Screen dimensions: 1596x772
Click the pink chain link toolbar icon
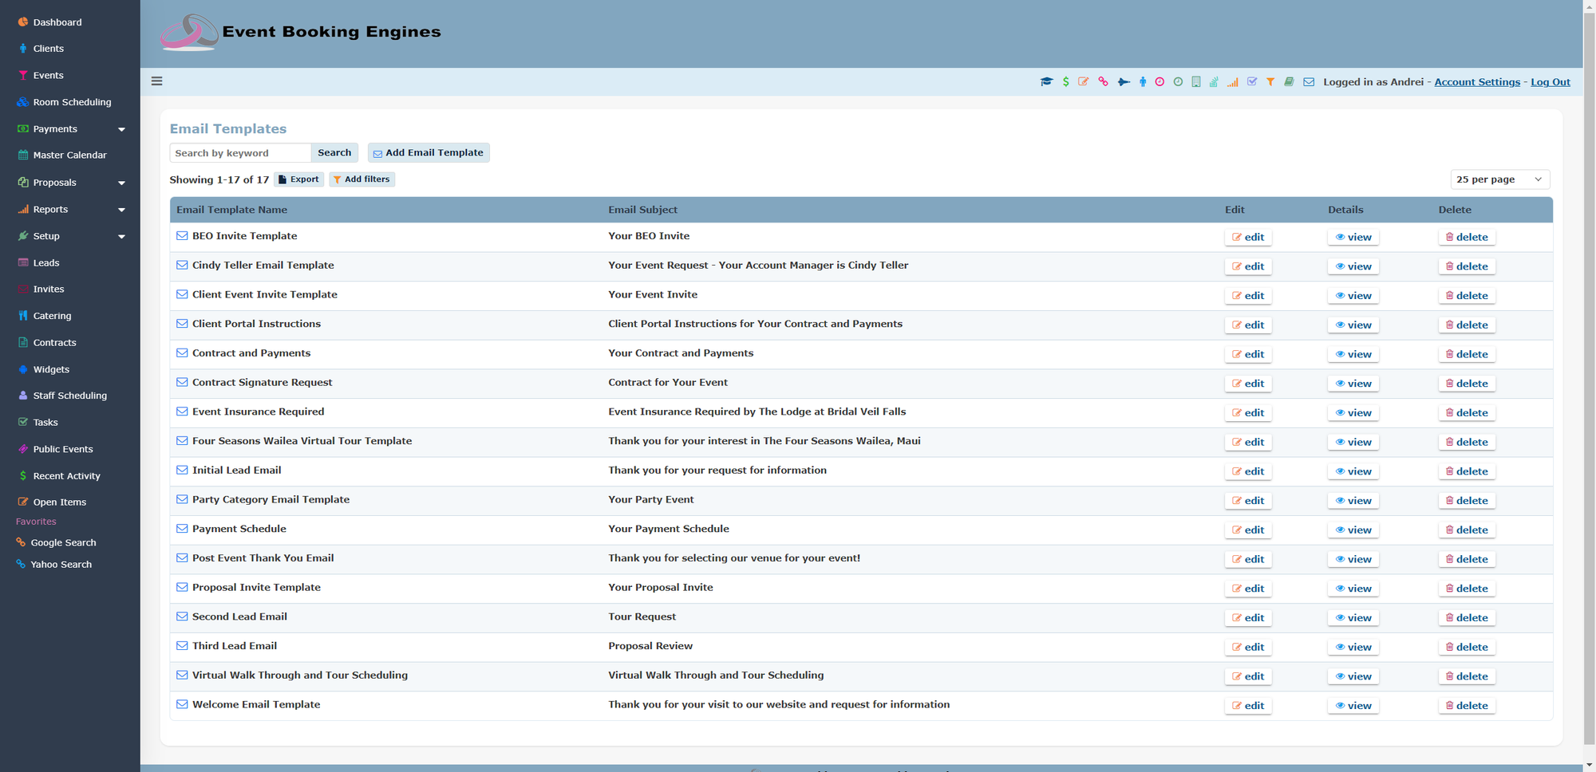(1103, 81)
